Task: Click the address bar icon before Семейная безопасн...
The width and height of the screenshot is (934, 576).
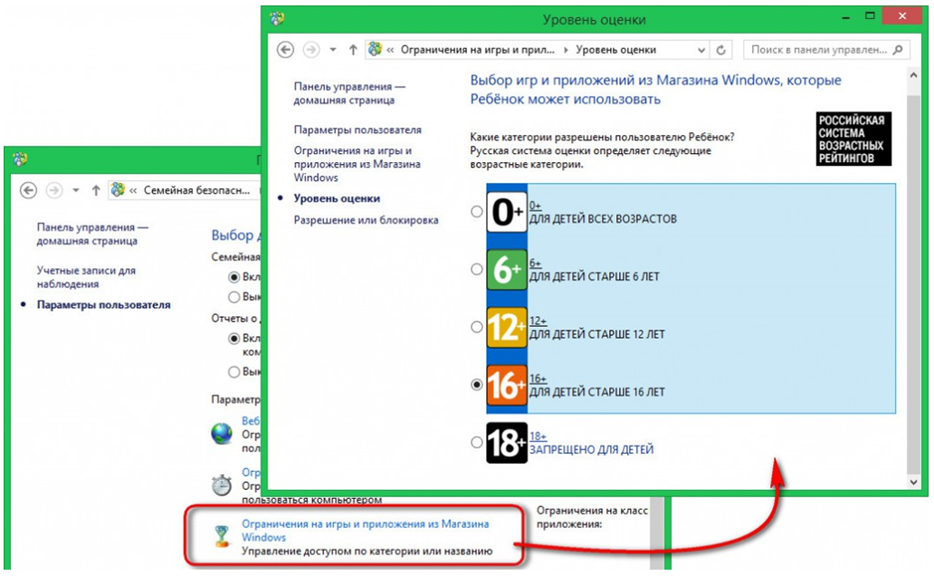Action: (118, 189)
